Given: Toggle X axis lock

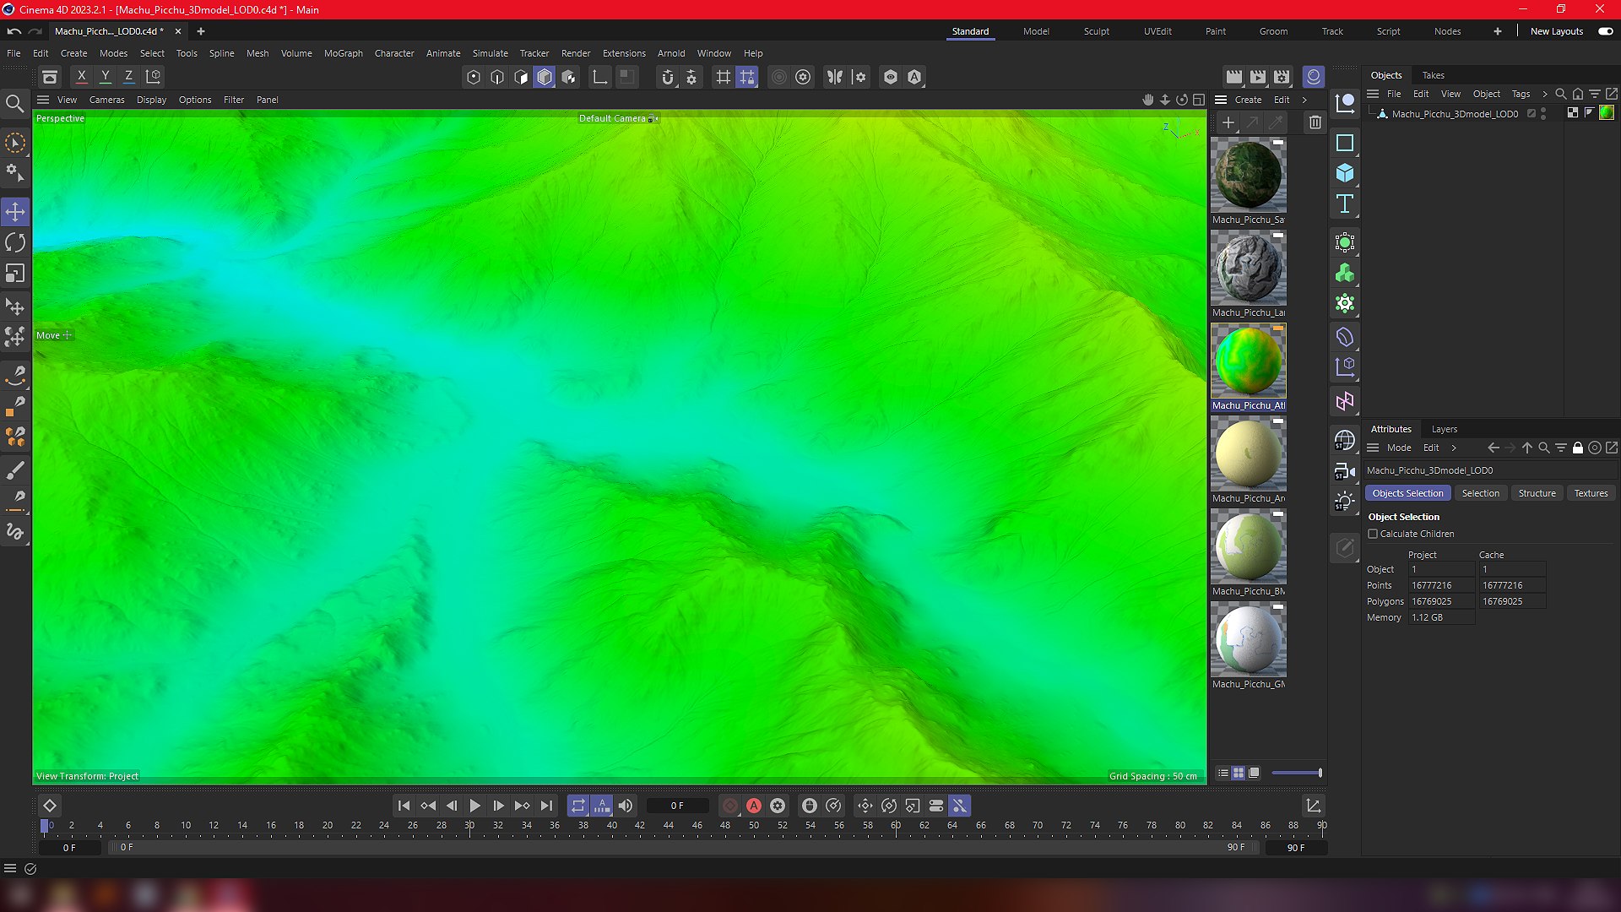Looking at the screenshot, I should click(82, 76).
